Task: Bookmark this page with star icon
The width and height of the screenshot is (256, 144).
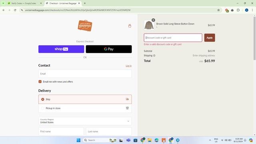Action: (218, 10)
